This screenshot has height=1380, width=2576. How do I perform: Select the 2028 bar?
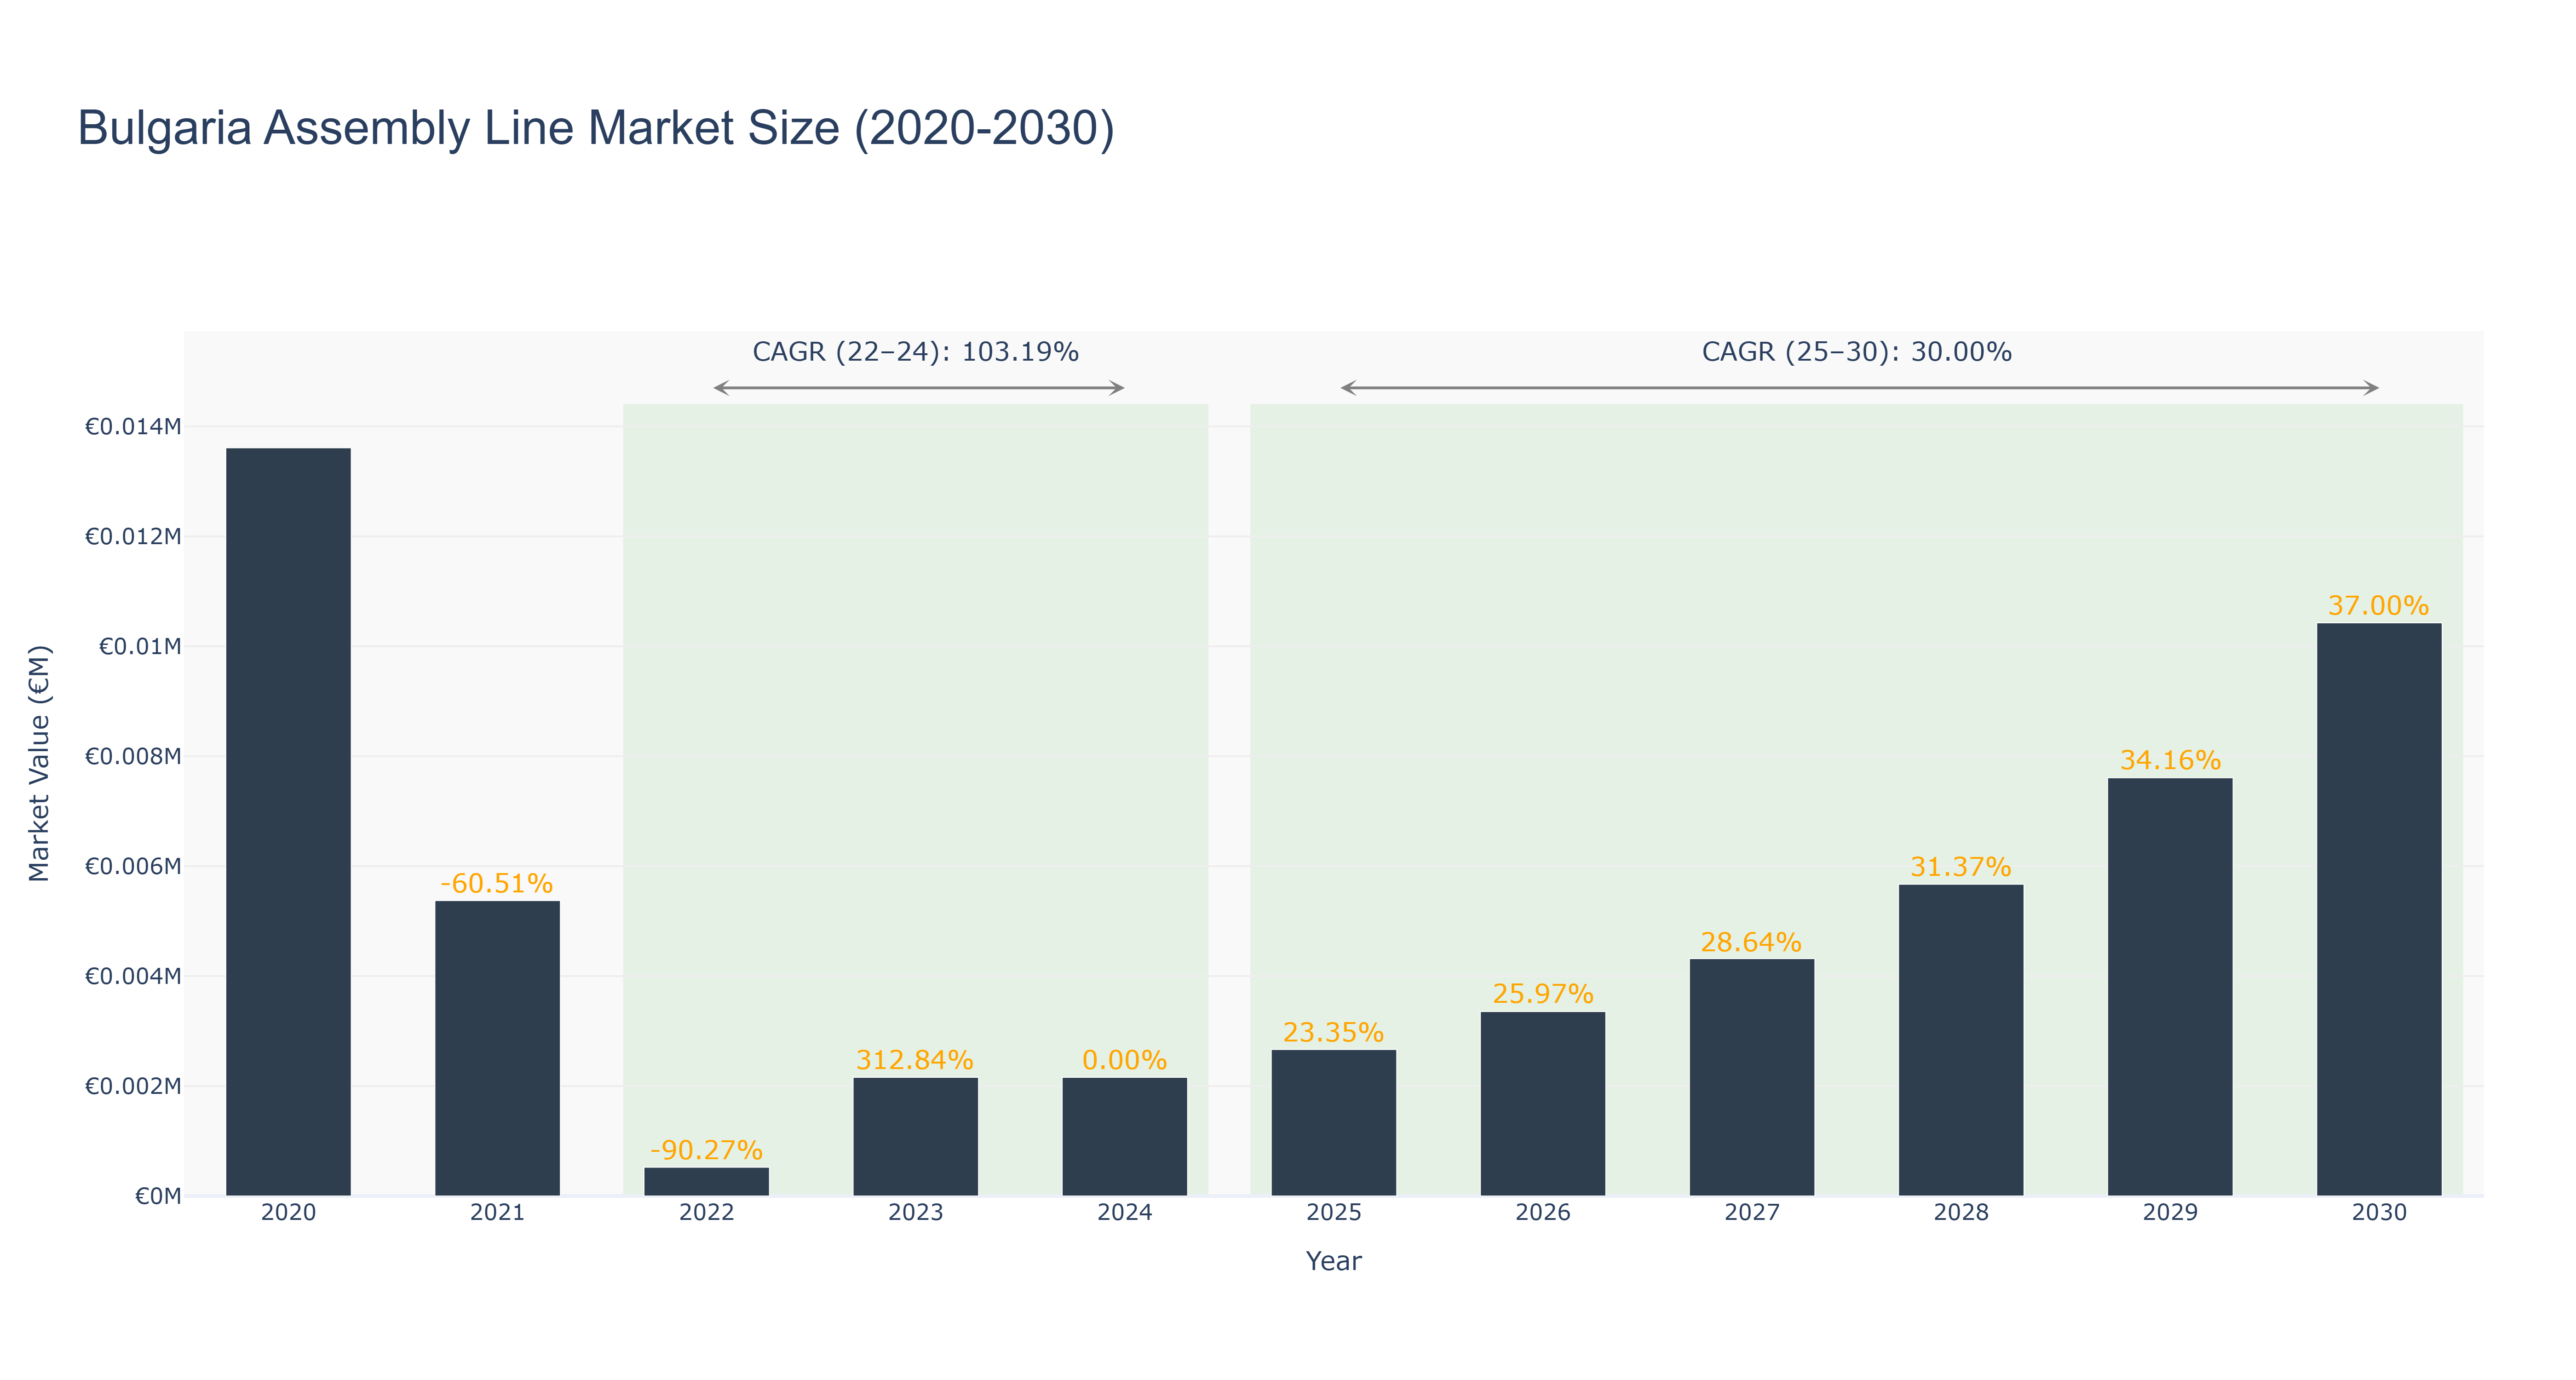(x=1960, y=1040)
